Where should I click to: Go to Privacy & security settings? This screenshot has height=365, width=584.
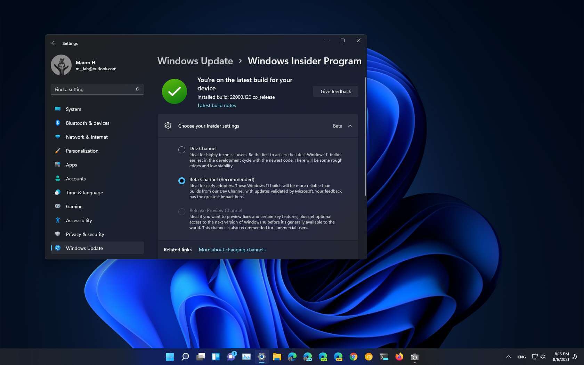click(x=85, y=234)
